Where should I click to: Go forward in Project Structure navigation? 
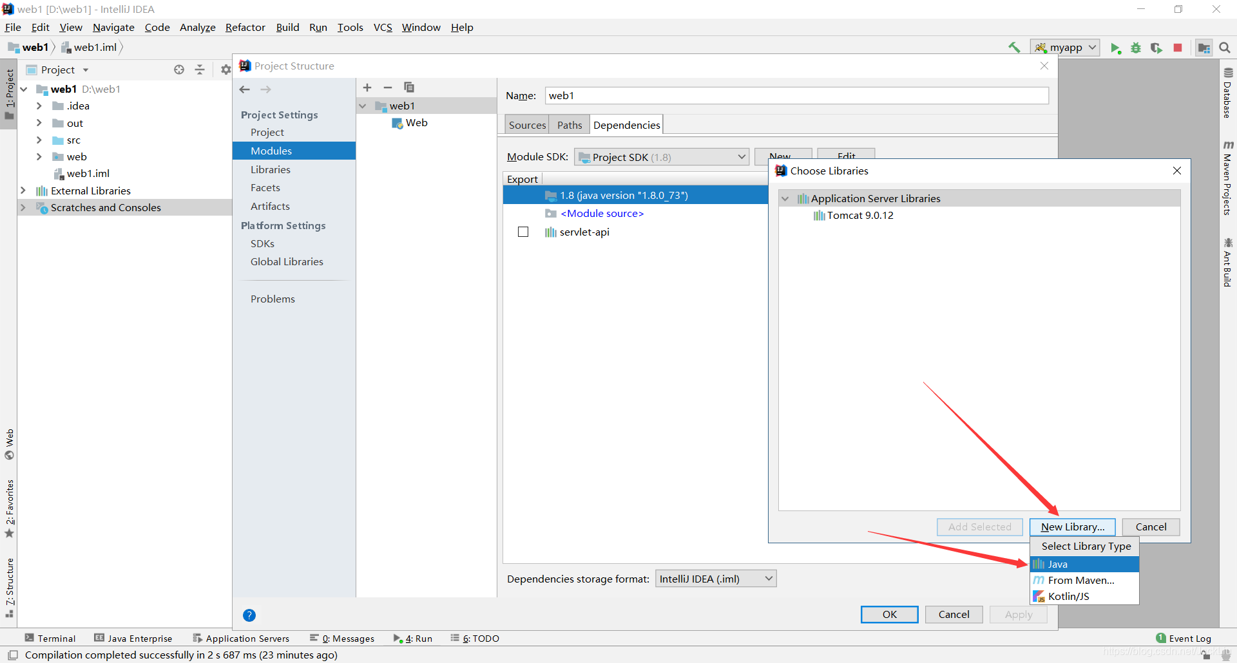266,89
